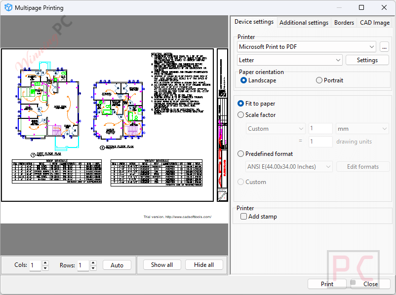396x295 pixels.
Task: Maximize the Multipage Printing window
Action: point(361,7)
